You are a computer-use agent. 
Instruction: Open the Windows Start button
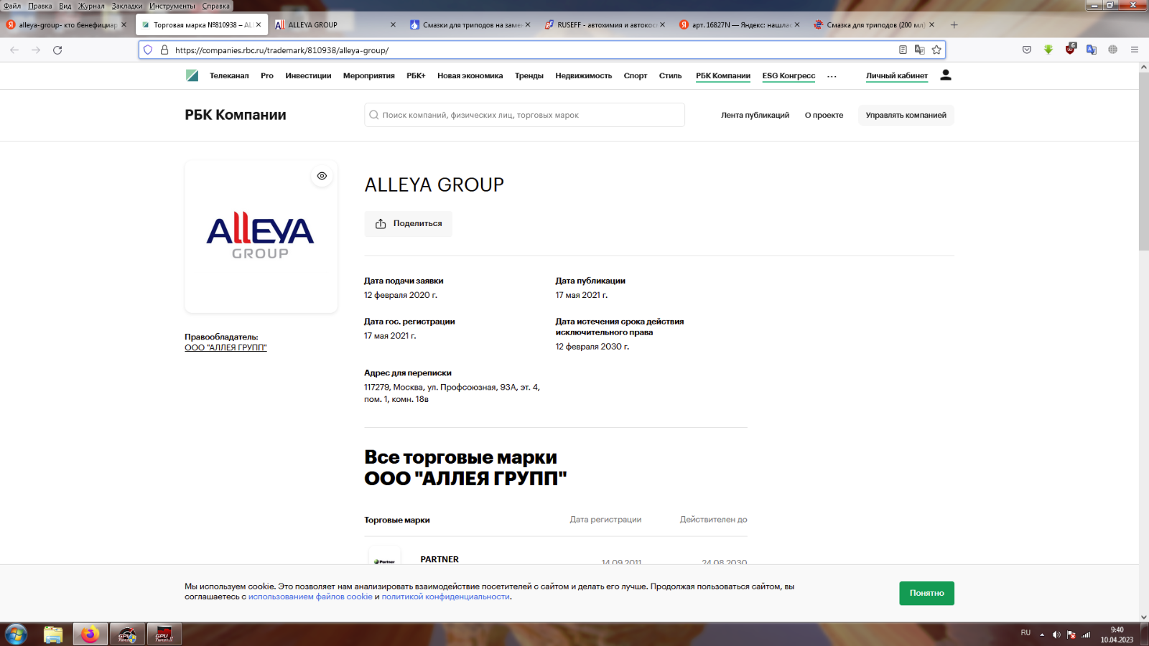click(16, 635)
